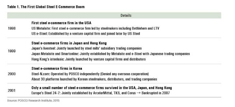Click the 'Source: POSCO Research Institute, 2015' note
Image resolution: width=235 pixels, height=107 pixels.
pyautogui.click(x=33, y=101)
